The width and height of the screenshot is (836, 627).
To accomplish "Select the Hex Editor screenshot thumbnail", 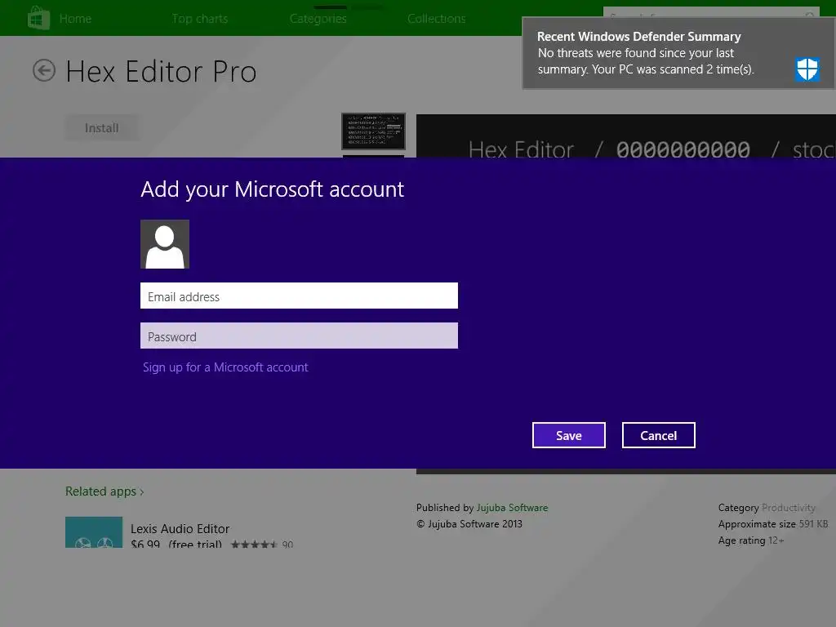I will [x=373, y=131].
